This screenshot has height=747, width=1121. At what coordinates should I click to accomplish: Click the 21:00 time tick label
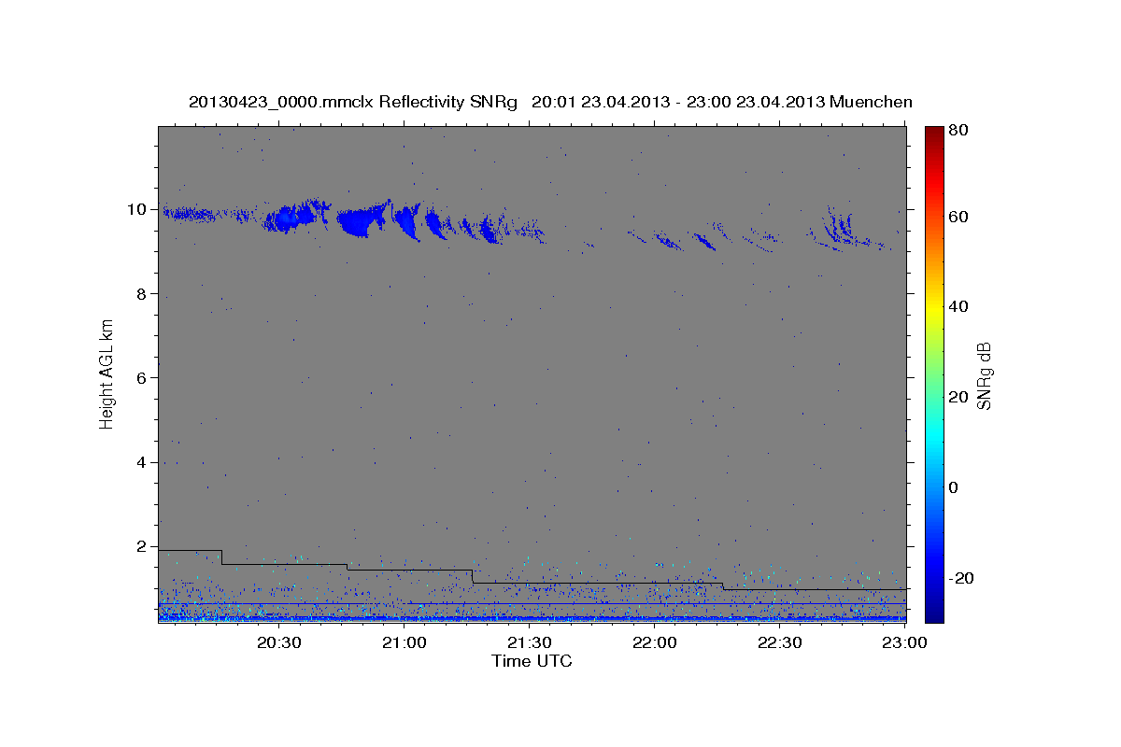point(404,642)
